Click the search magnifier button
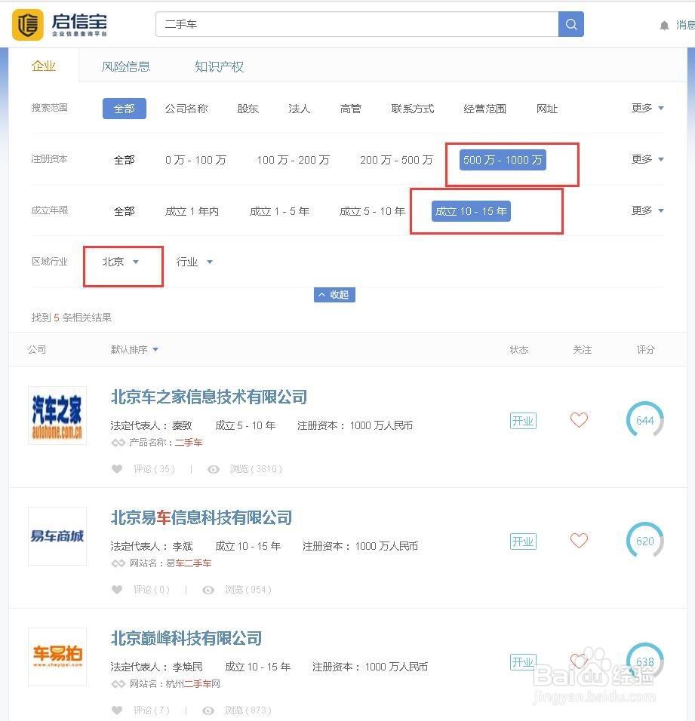Screen dimensions: 695x721 [570, 23]
